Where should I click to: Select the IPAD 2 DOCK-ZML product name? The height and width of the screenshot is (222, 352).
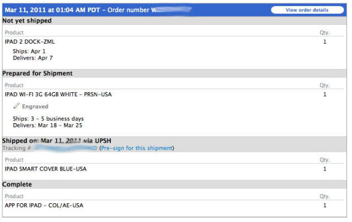coord(30,41)
